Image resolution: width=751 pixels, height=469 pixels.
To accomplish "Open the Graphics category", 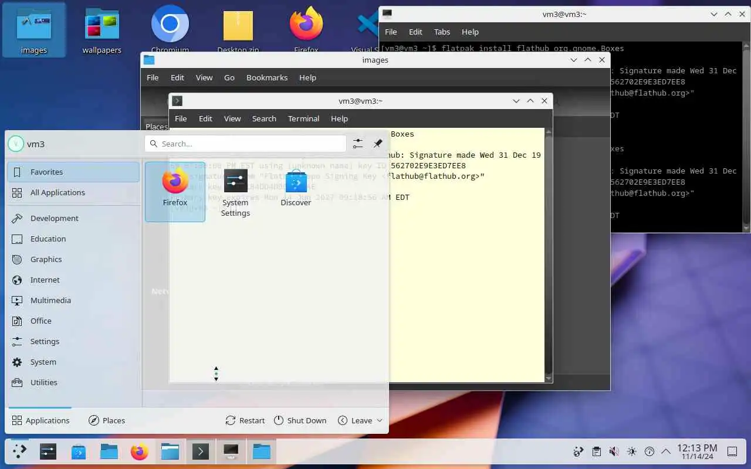I will point(73,259).
